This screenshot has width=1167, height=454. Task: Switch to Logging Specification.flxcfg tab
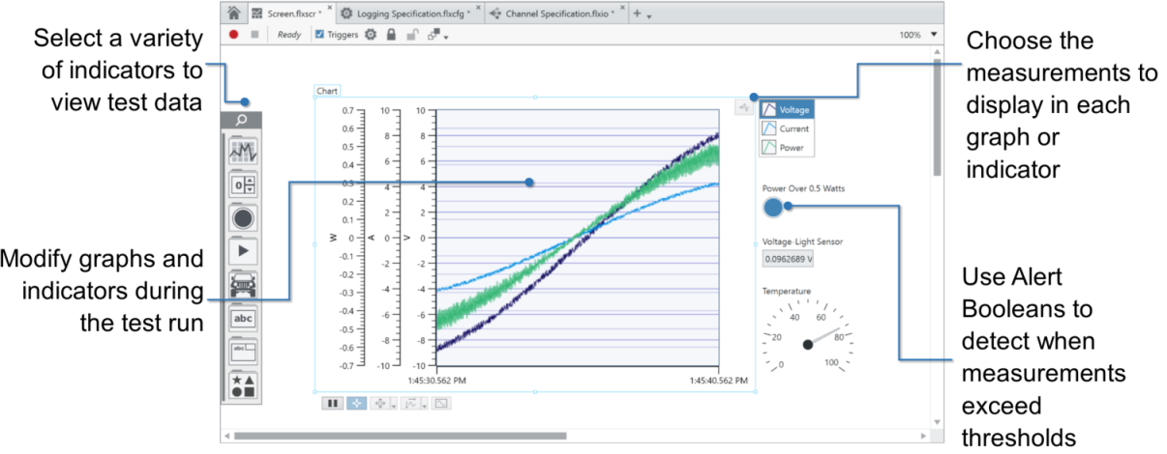(x=404, y=14)
